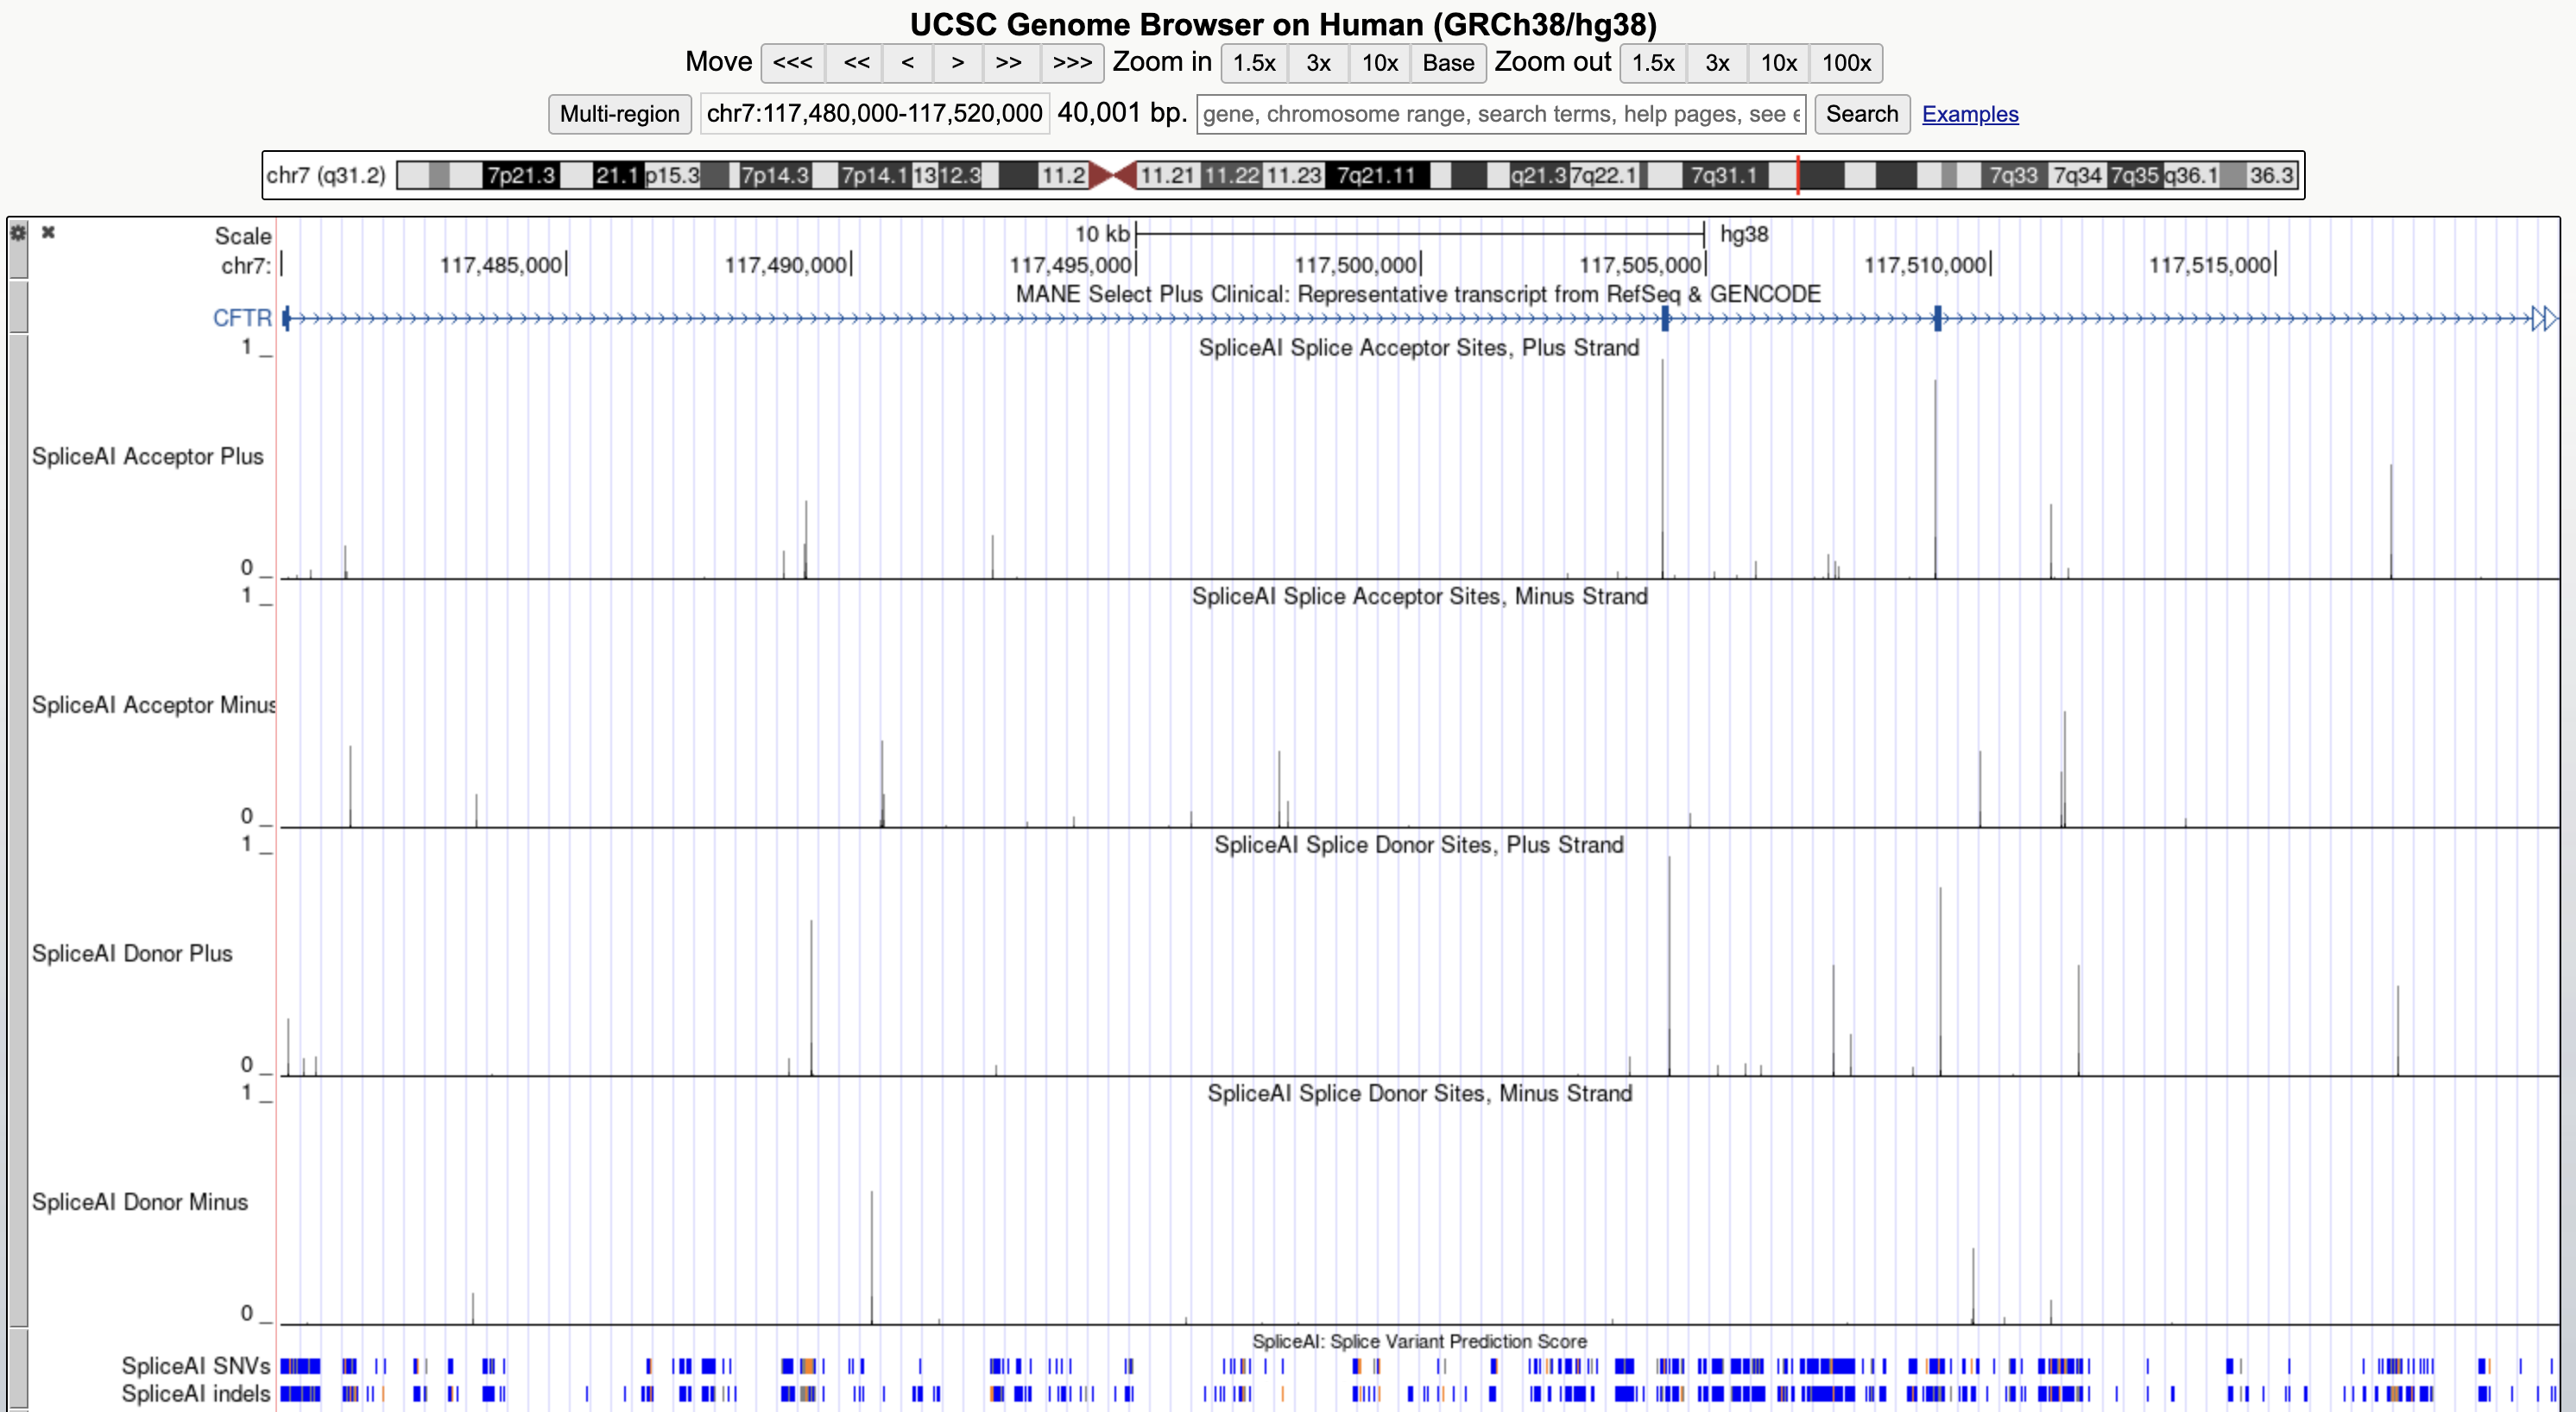Zoom in 3x on the view
The height and width of the screenshot is (1412, 2576).
click(1317, 63)
